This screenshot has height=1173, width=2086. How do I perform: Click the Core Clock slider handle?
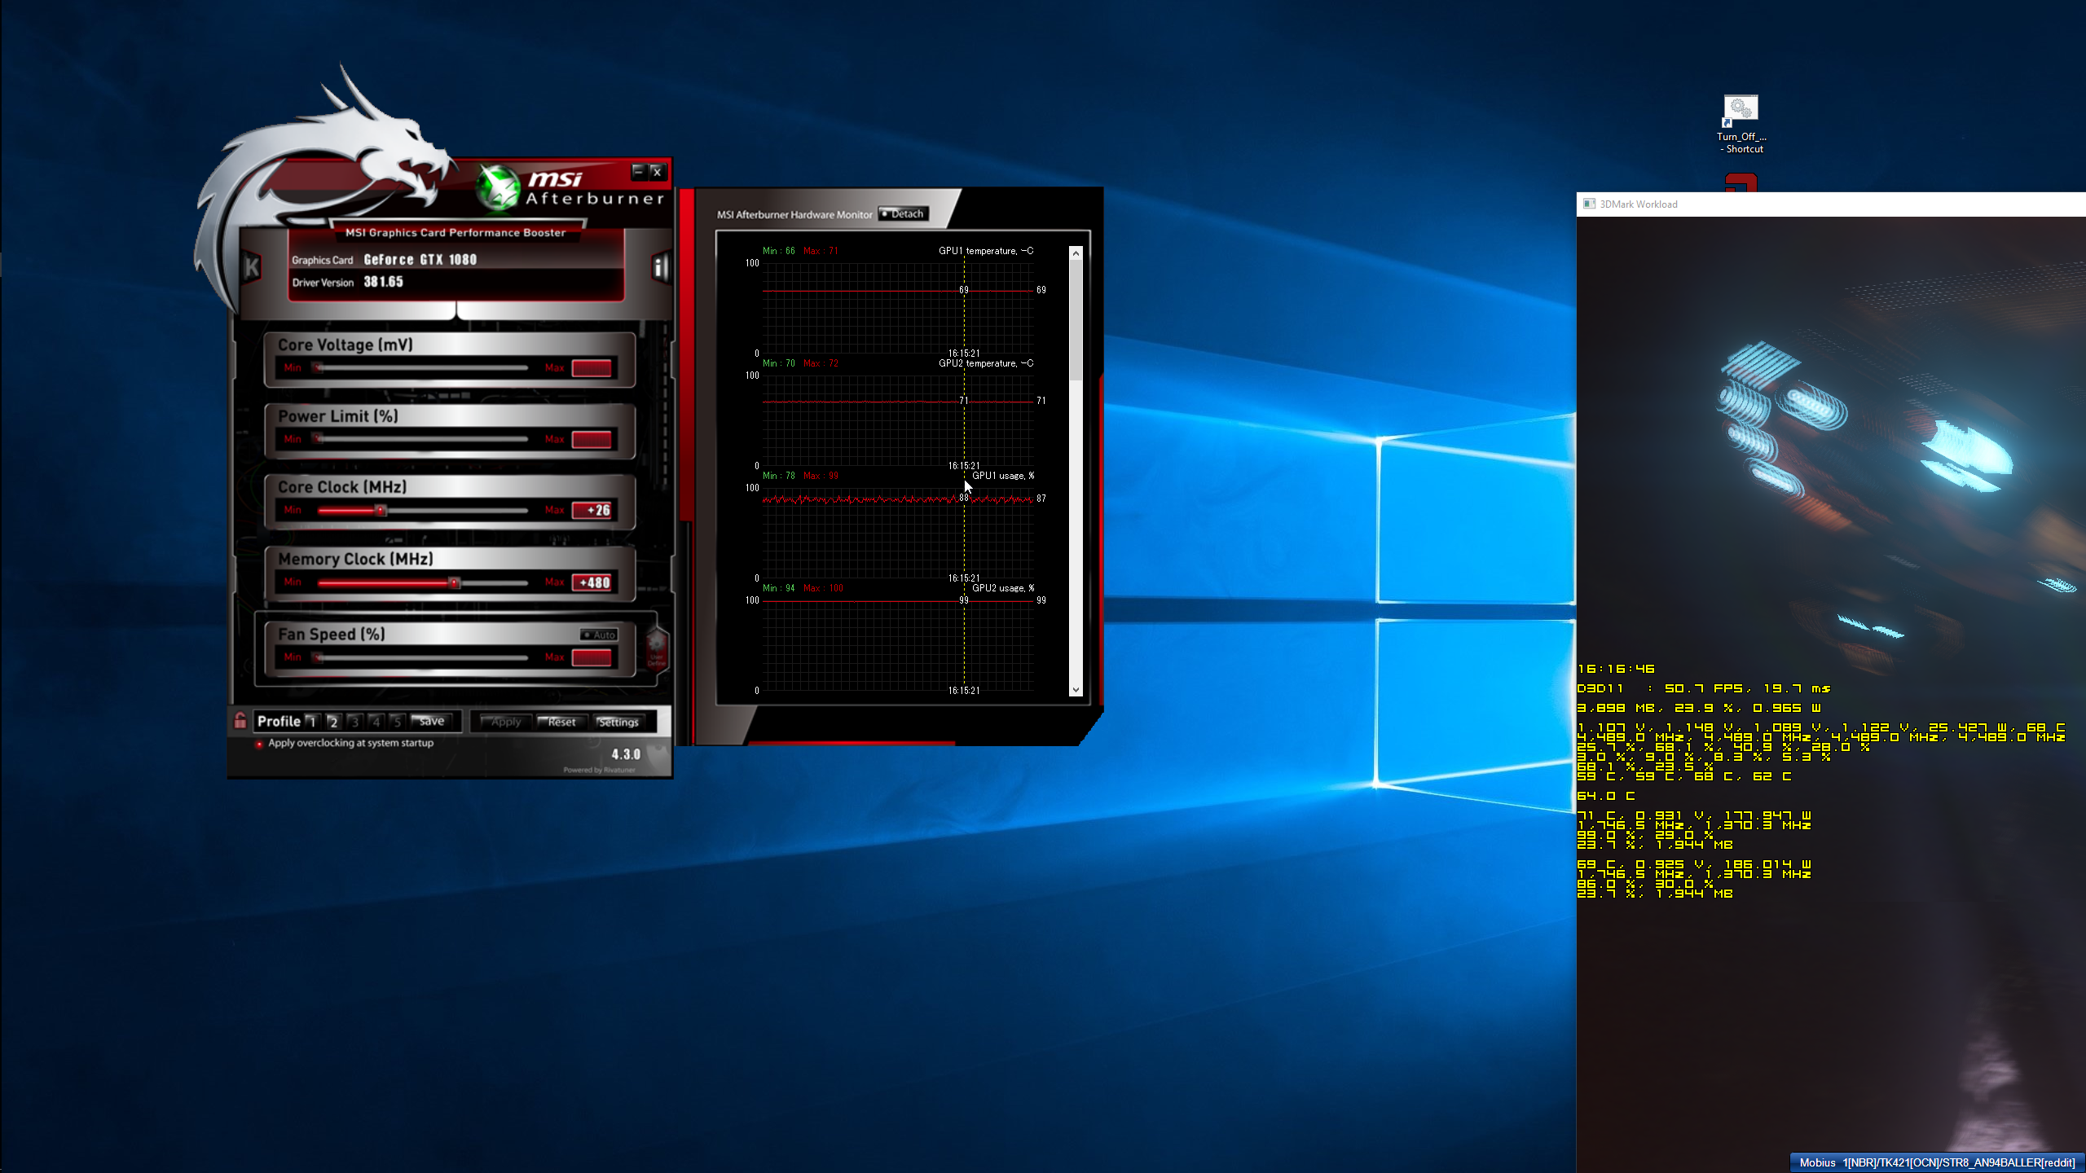[381, 511]
